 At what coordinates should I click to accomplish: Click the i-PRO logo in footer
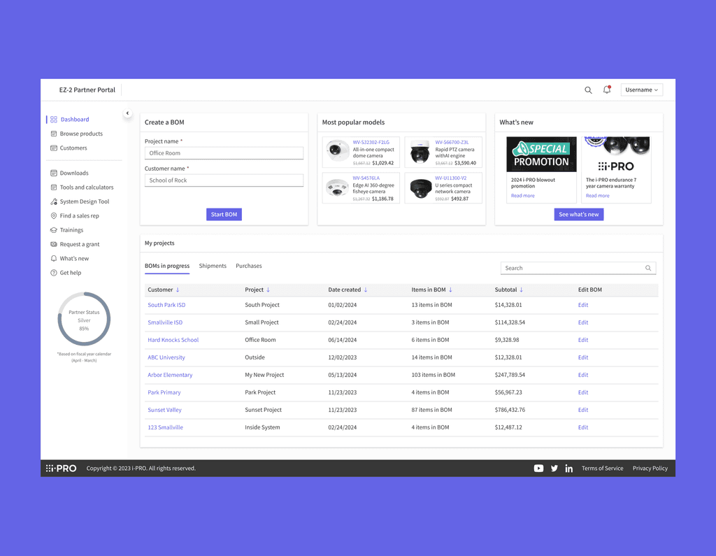[62, 469]
